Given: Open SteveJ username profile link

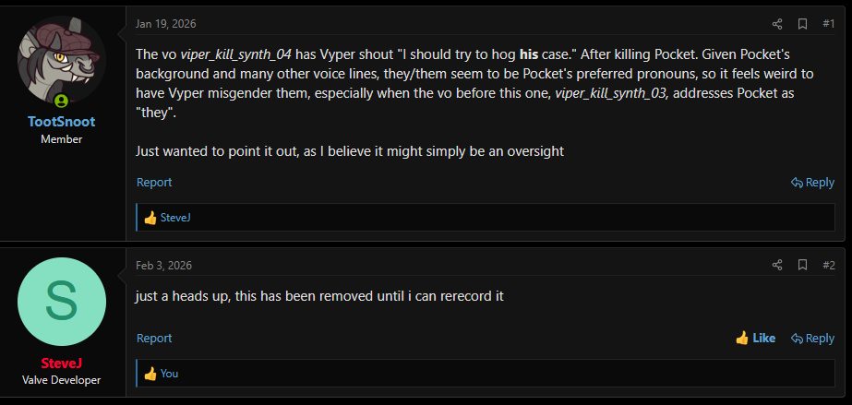Looking at the screenshot, I should 62,363.
